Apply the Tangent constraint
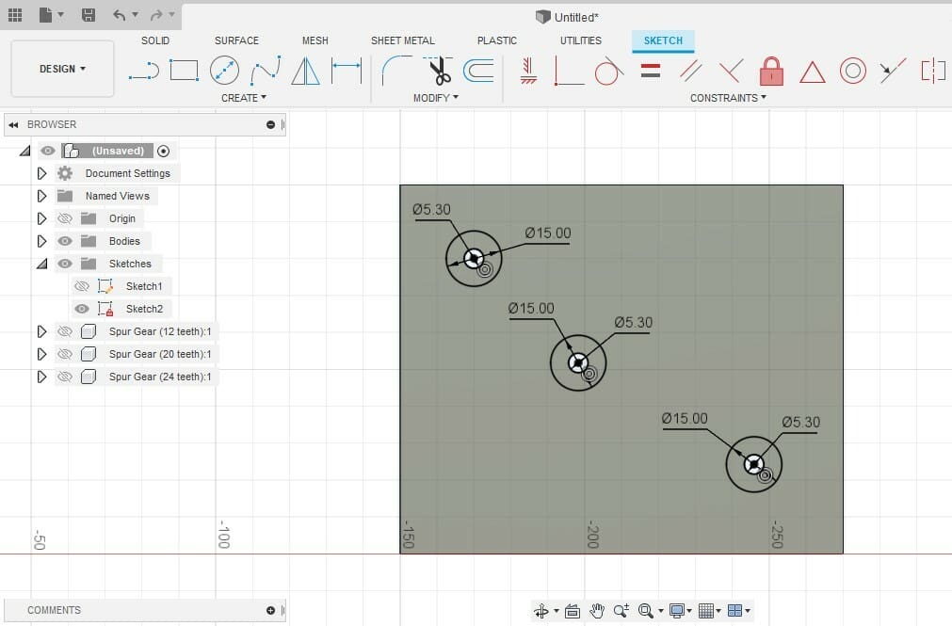Image resolution: width=952 pixels, height=626 pixels. pyautogui.click(x=609, y=71)
